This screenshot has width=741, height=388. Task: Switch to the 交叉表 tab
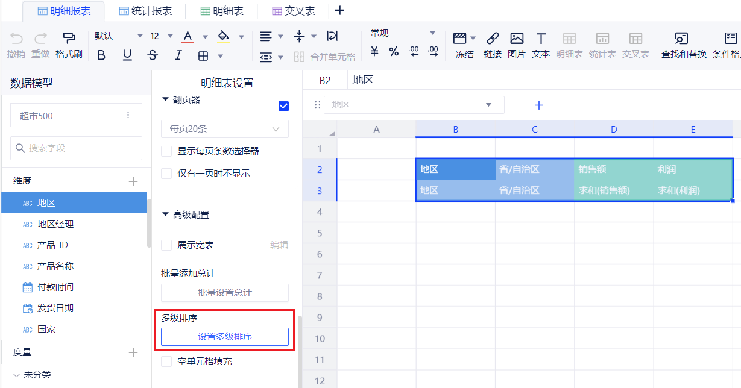294,11
